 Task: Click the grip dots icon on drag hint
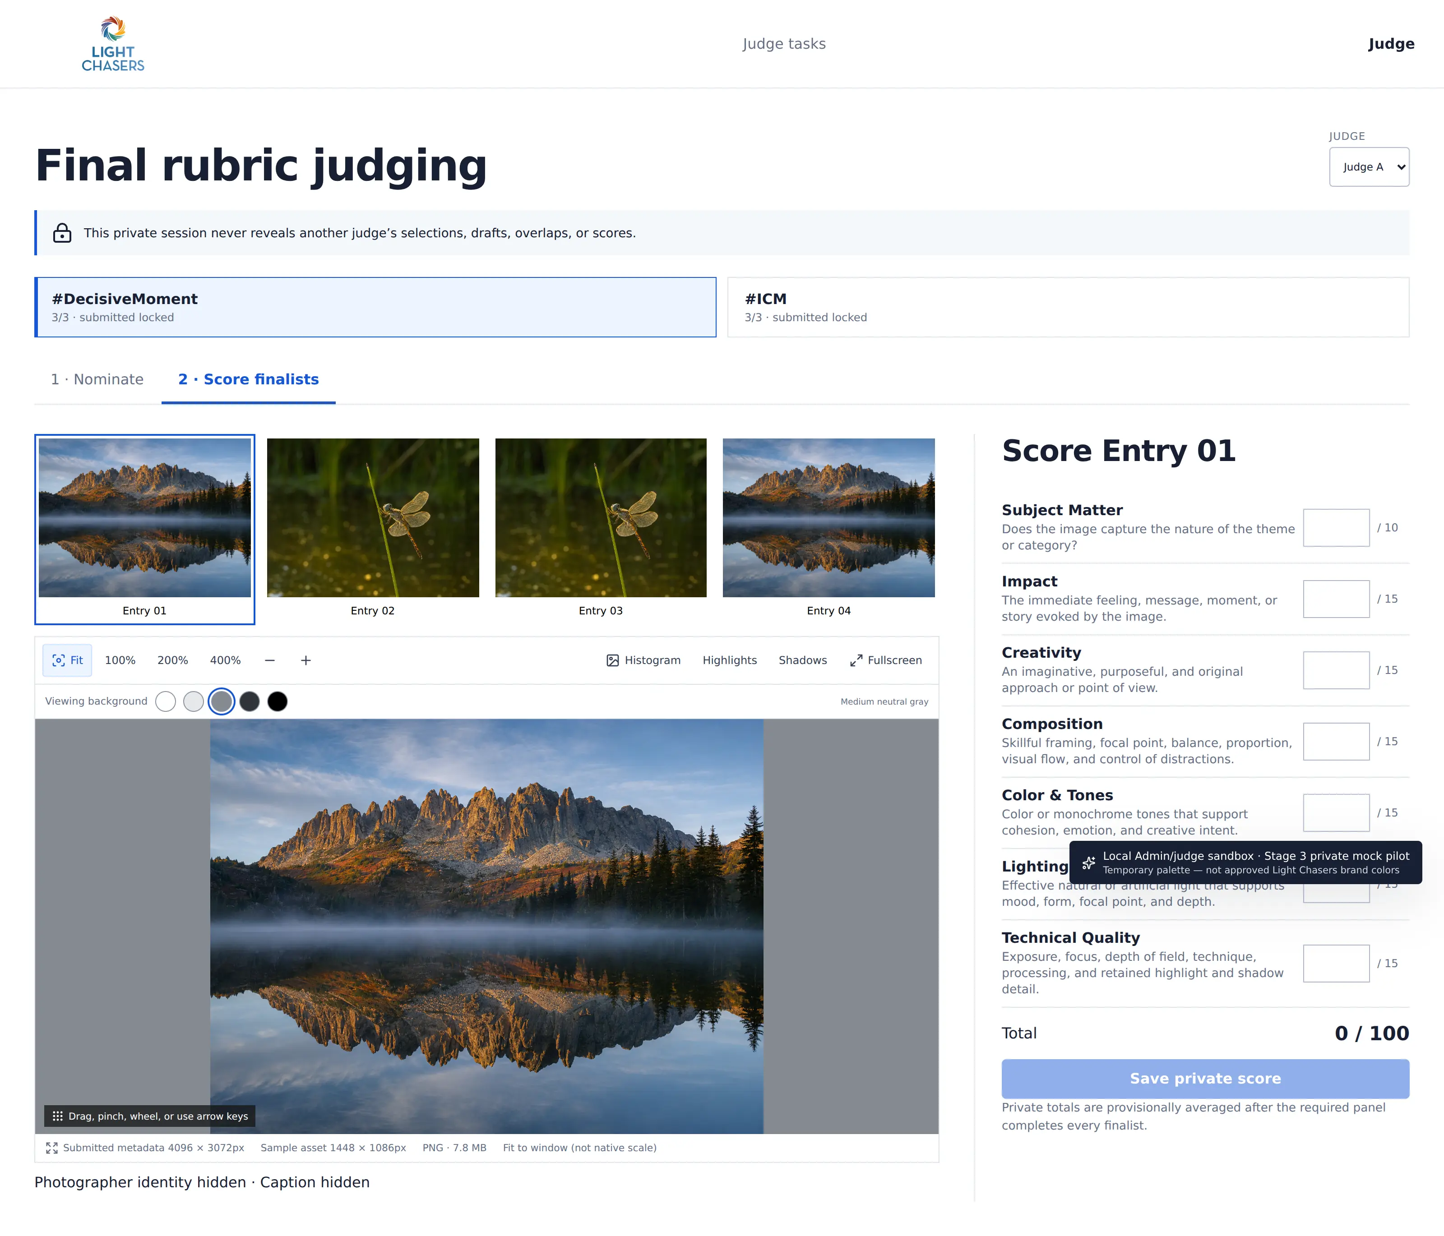point(57,1116)
